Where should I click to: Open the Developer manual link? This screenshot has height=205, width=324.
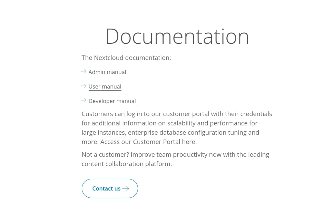pos(112,101)
